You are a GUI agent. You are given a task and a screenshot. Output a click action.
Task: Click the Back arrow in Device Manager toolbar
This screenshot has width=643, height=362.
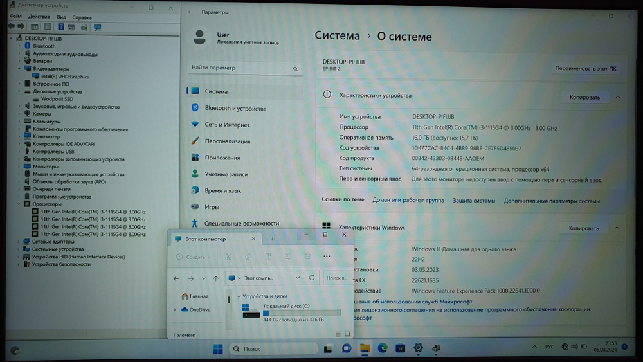point(12,26)
